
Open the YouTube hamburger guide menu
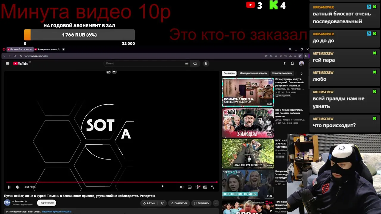(7, 63)
